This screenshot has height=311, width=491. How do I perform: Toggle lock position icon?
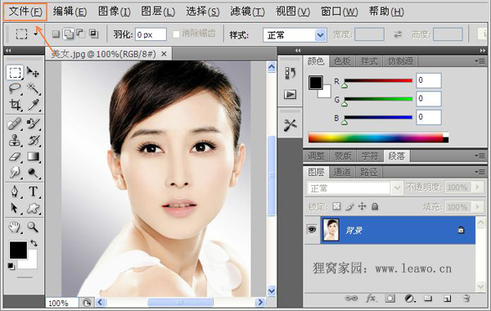tap(362, 206)
